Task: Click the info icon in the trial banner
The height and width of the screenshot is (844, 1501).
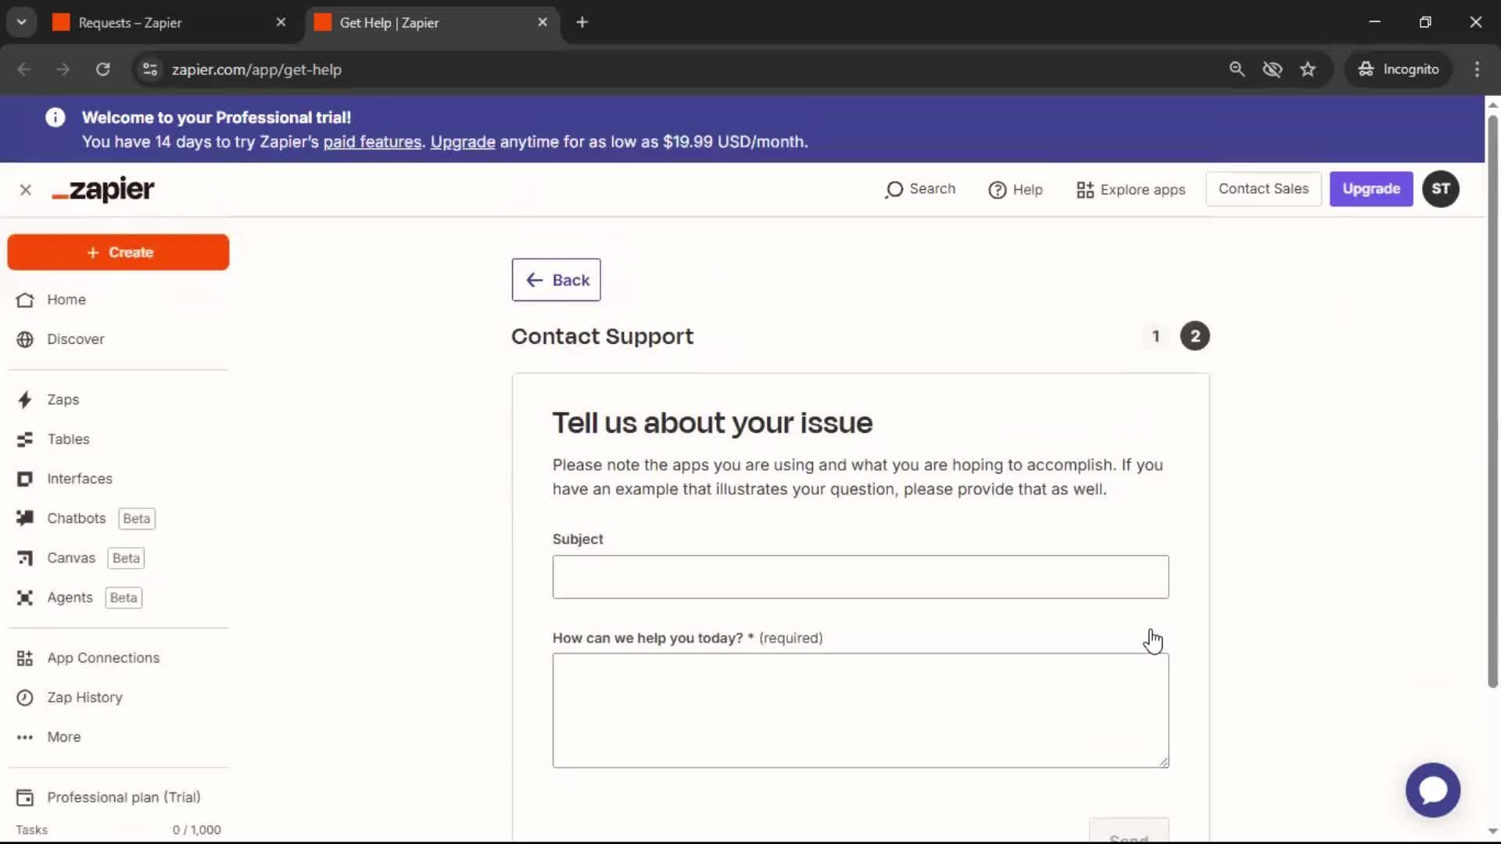Action: (55, 117)
